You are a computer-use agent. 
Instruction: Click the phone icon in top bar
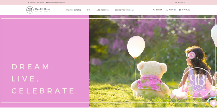pyautogui.click(x=29, y=2)
